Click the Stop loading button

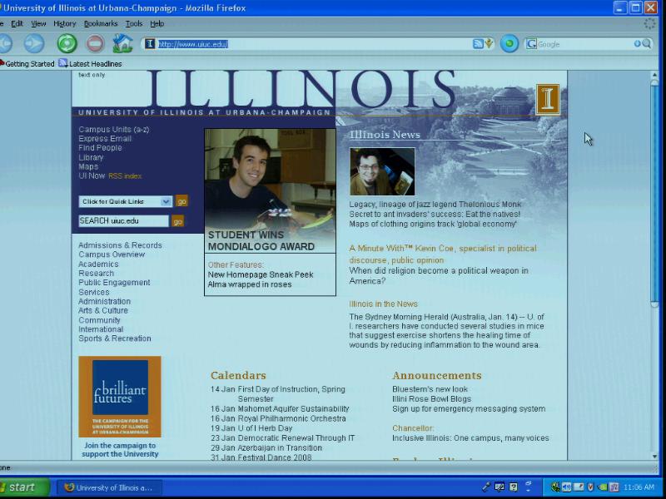[95, 43]
